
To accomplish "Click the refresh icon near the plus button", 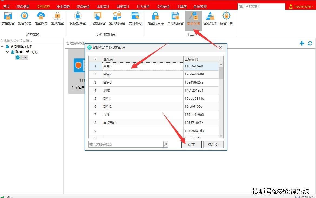I will [x=310, y=43].
